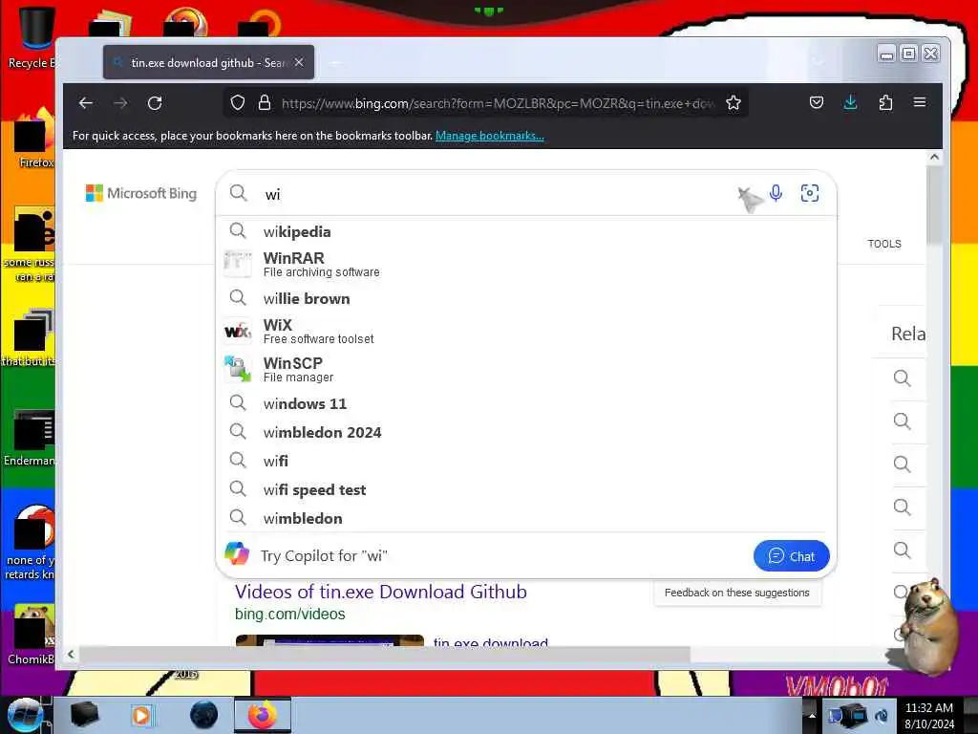Choose the windows 11 suggestion

point(525,404)
